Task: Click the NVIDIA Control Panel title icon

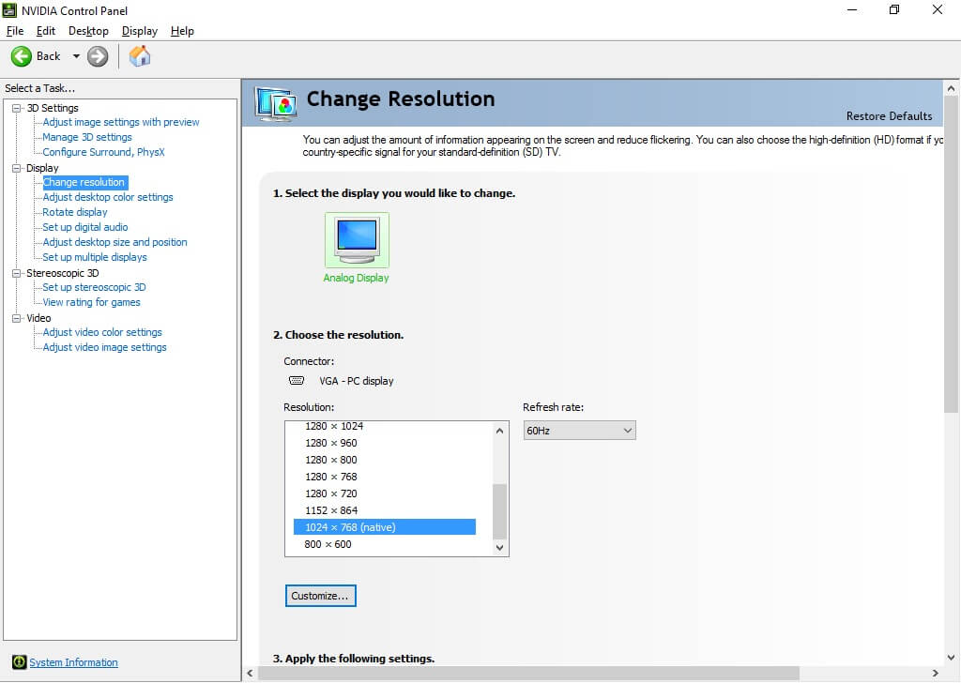Action: click(9, 10)
